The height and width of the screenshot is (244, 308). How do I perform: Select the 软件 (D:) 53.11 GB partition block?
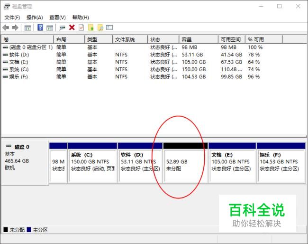coord(140,163)
